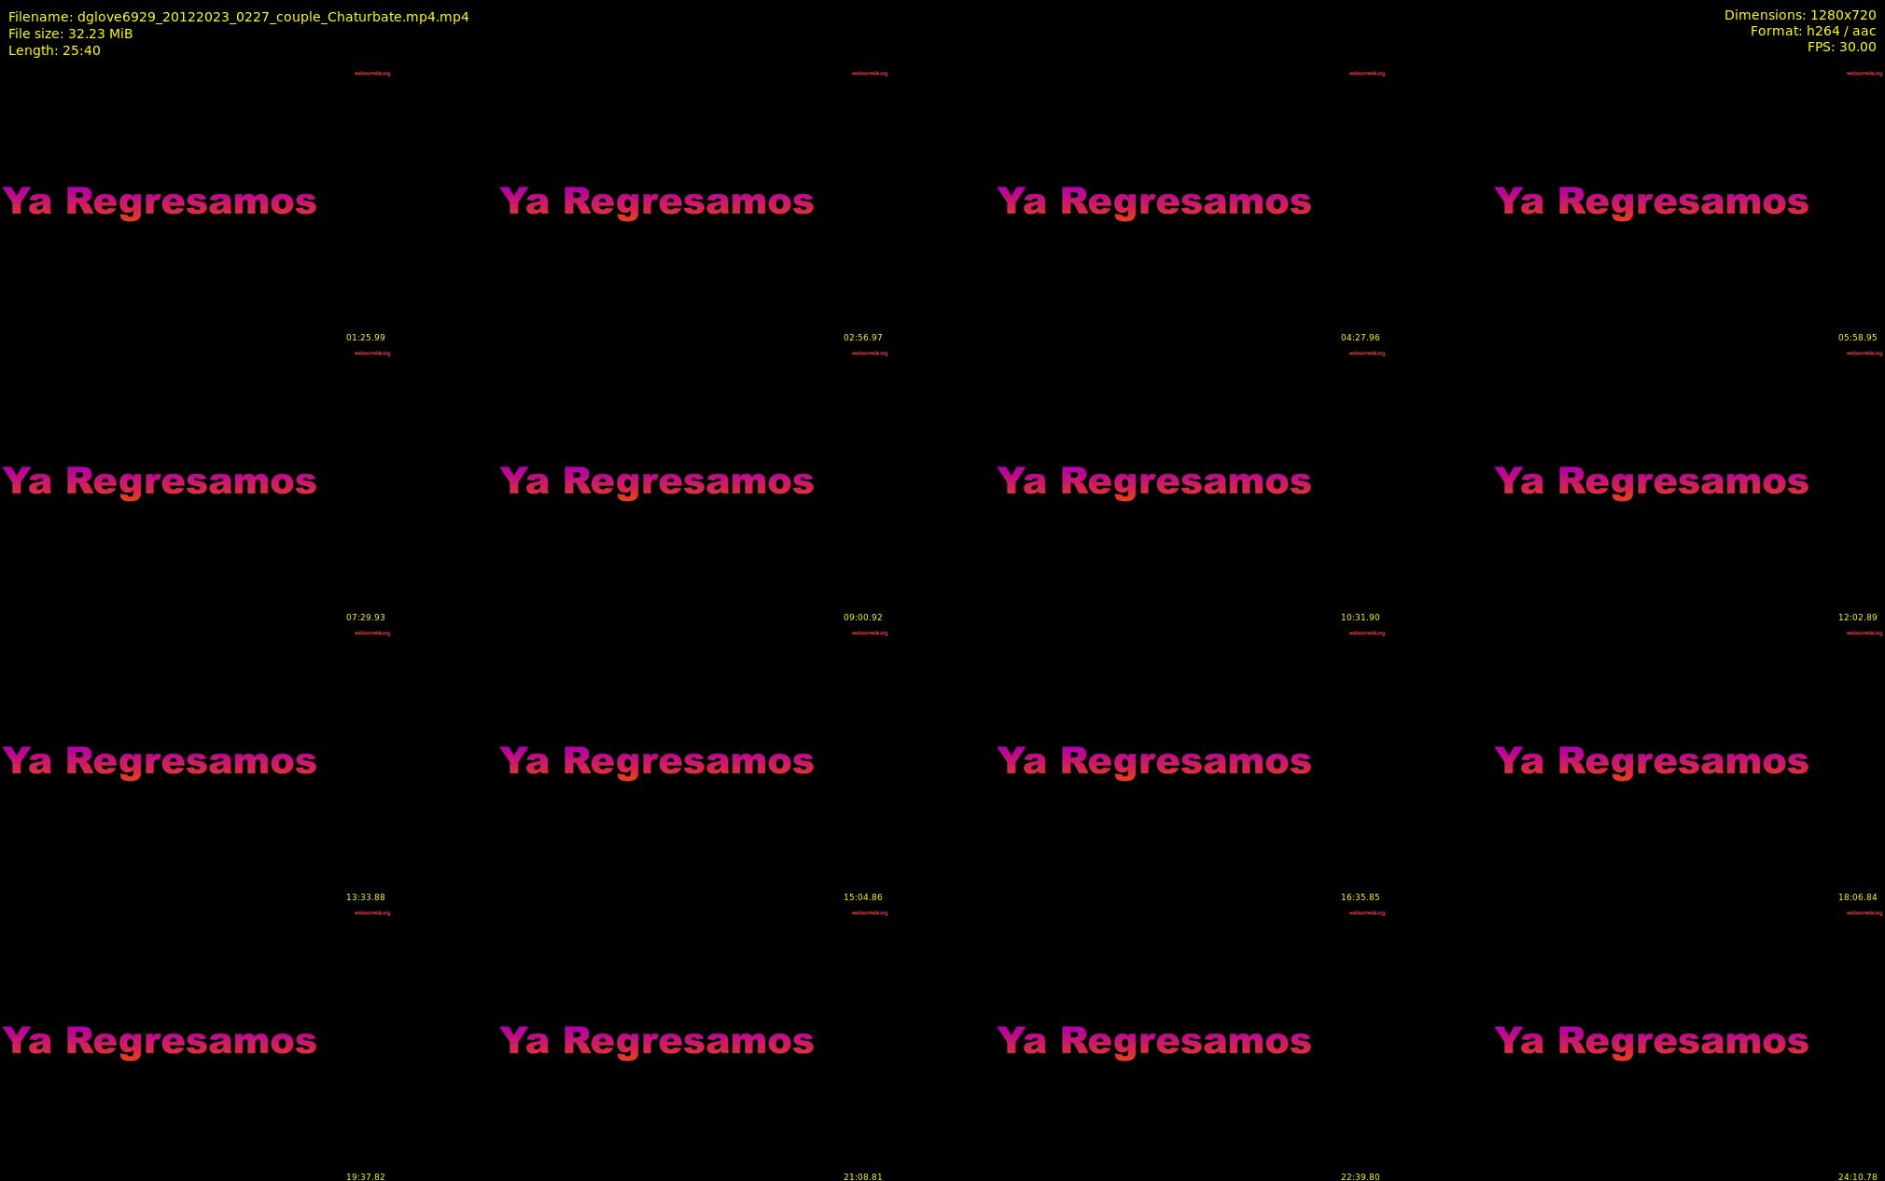Click the Filename text in header
This screenshot has width=1885, height=1181.
(238, 17)
